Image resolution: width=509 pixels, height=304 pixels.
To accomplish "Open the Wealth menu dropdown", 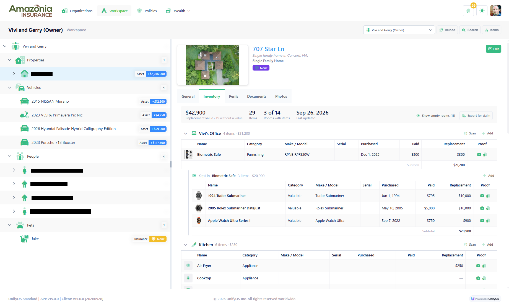I will pyautogui.click(x=178, y=11).
